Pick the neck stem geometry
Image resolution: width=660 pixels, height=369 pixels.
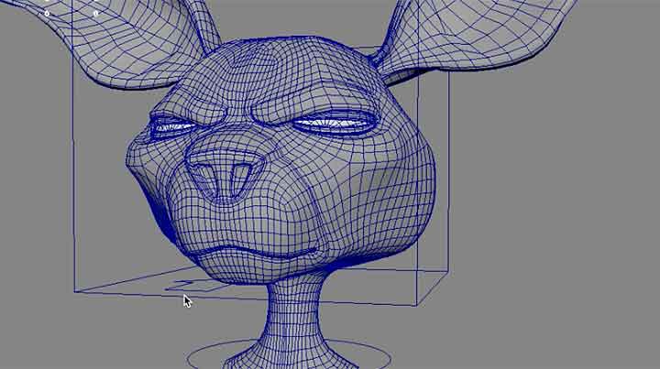[293, 321]
